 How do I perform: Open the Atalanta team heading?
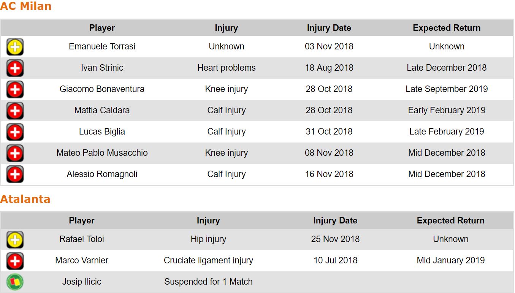pos(25,199)
